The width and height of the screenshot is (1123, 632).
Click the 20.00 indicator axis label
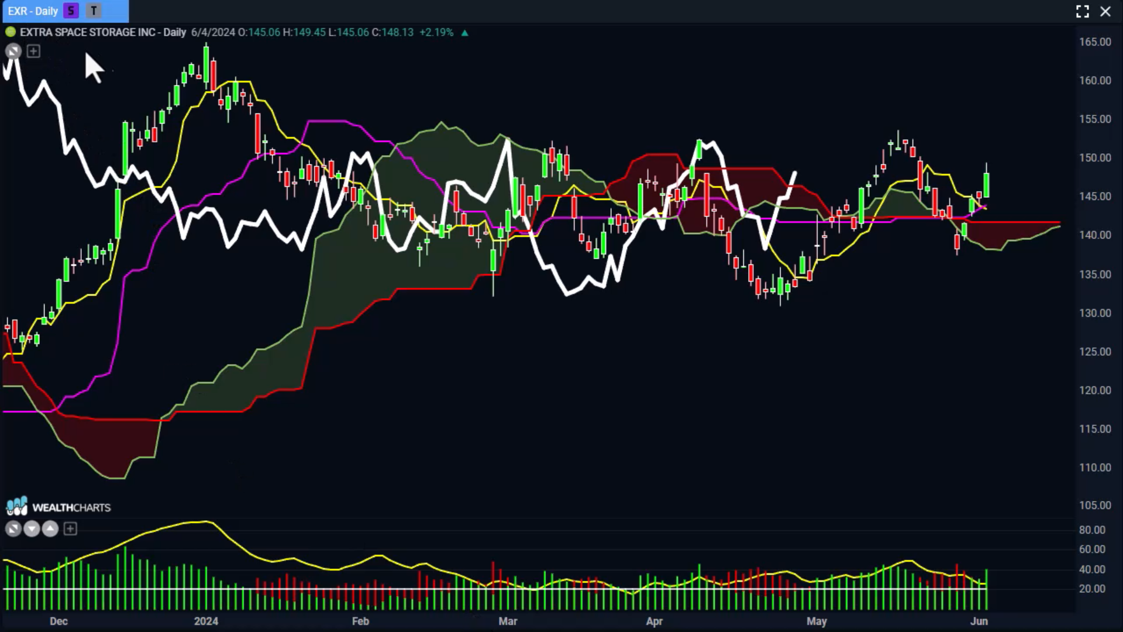point(1092,589)
